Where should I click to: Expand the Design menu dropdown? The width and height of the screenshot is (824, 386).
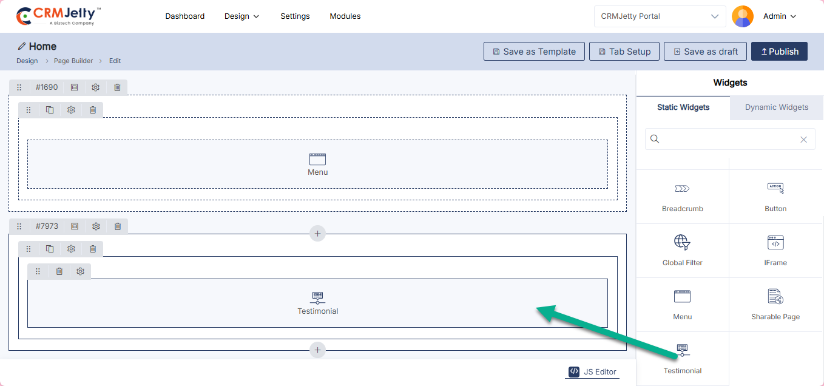pos(241,16)
